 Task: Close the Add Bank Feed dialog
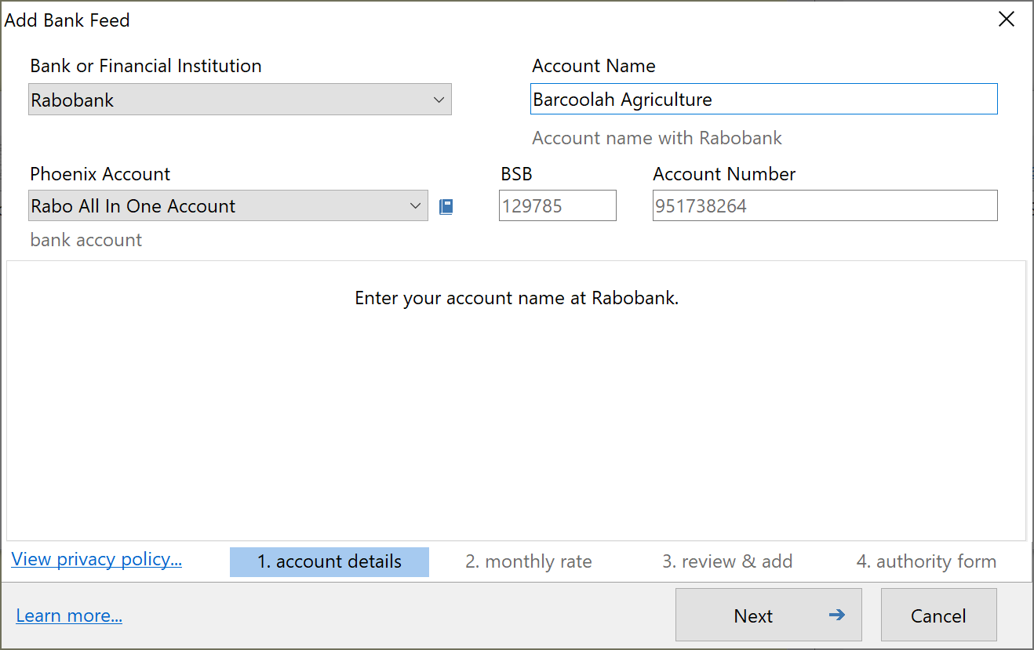click(x=1006, y=20)
